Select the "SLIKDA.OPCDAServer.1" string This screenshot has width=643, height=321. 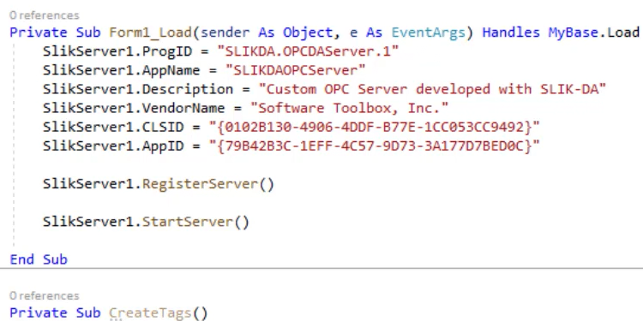tap(308, 51)
